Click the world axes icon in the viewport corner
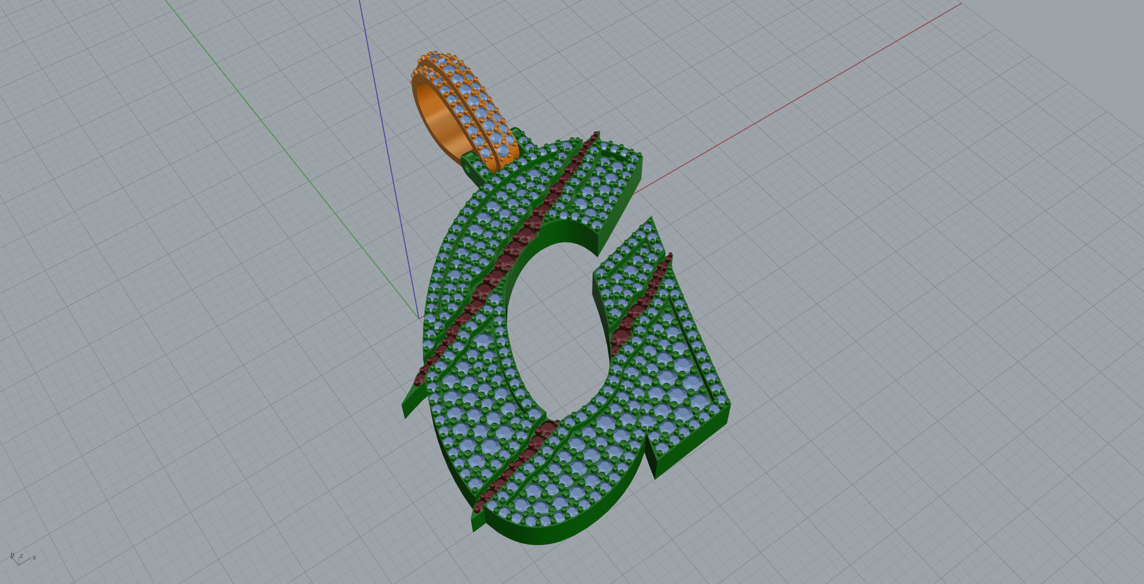1144x584 pixels. point(22,558)
